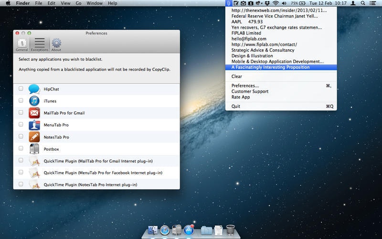Viewport: 382px width, 239px height.
Task: Check the MenuTab Pro checkbox
Action: 21,124
